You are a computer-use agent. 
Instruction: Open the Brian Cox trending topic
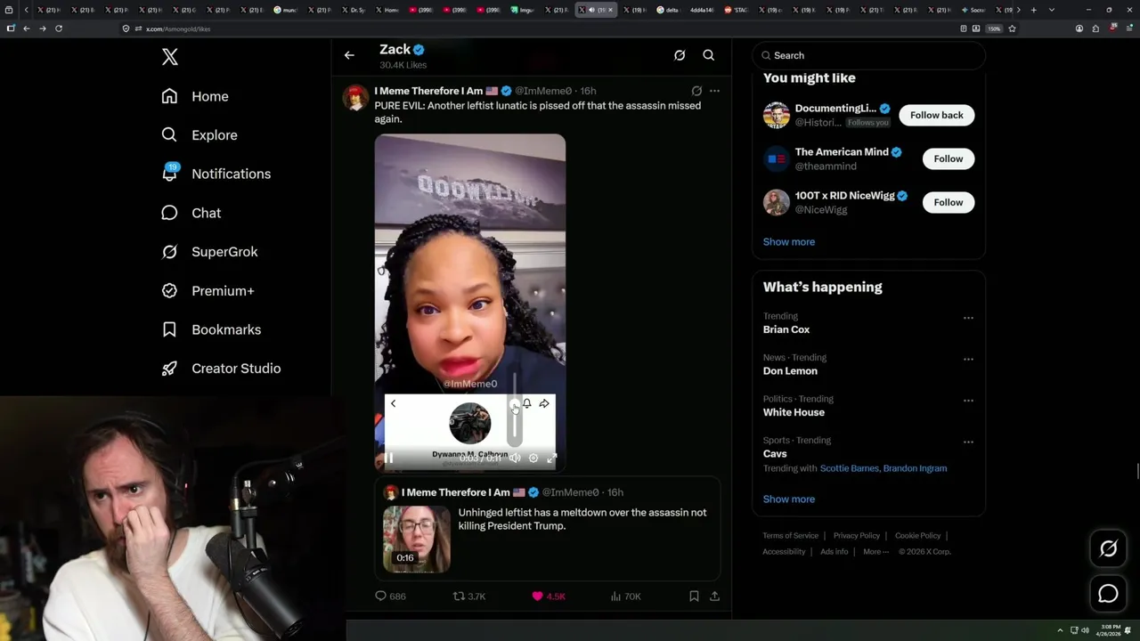[786, 329]
